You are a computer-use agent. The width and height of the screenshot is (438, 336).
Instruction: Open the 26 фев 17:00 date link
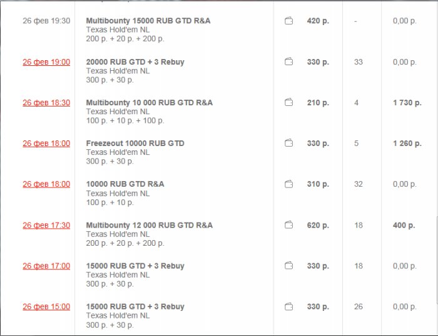(46, 266)
